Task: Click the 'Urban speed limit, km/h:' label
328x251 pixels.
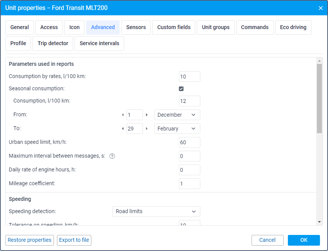Action: coord(37,142)
